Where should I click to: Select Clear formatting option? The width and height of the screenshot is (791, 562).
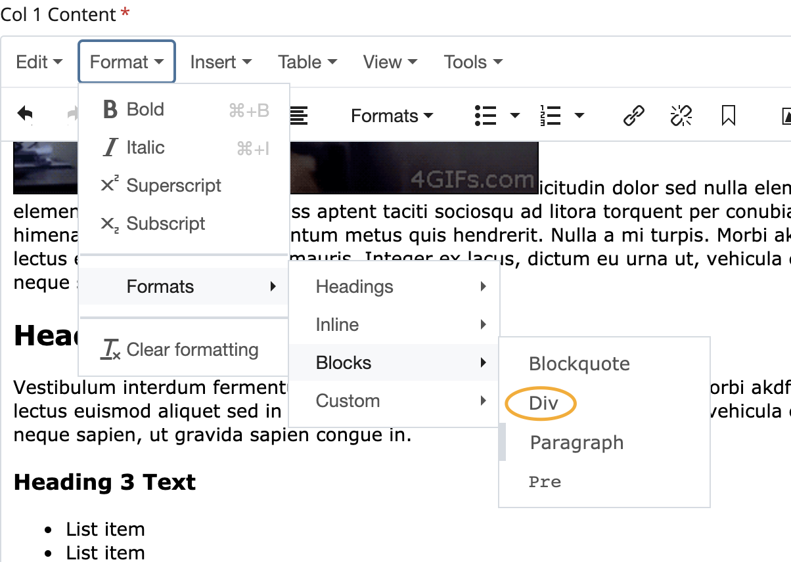point(184,350)
